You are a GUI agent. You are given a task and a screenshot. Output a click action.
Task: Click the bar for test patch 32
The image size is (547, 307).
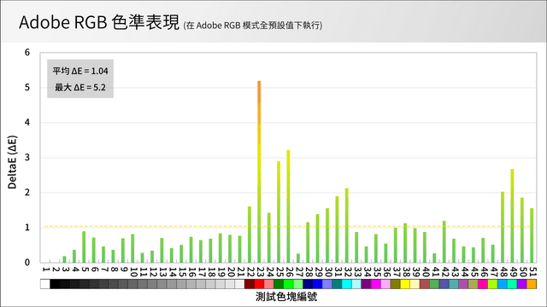[x=347, y=225]
